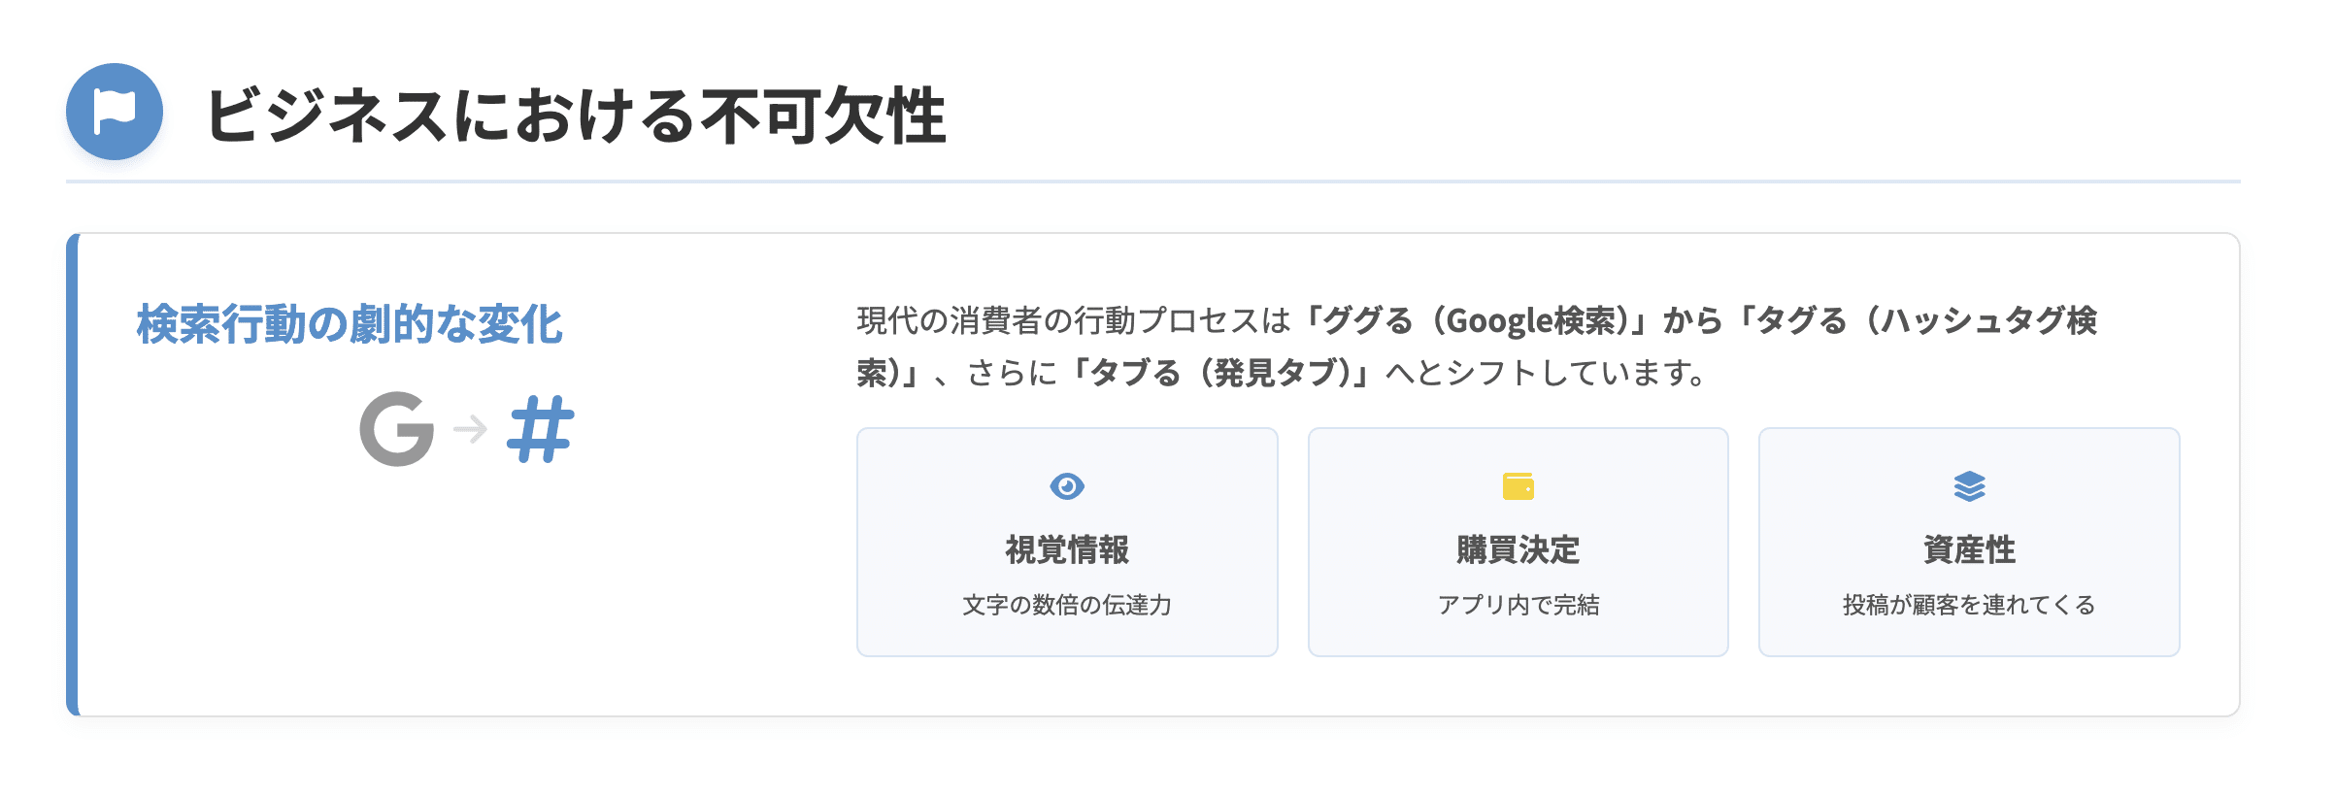
Task: Select the 視覚情報 card title
Action: pyautogui.click(x=1067, y=549)
